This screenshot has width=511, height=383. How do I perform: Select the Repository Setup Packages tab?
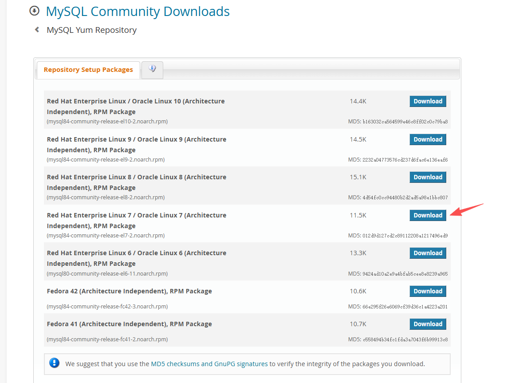click(88, 70)
